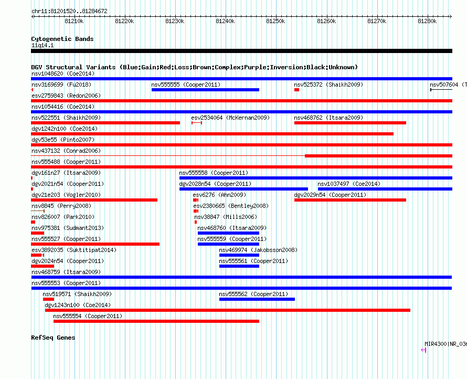467x379 pixels.
Task: Click nsv555488 (Cooper2011) label
Action: pos(66,162)
